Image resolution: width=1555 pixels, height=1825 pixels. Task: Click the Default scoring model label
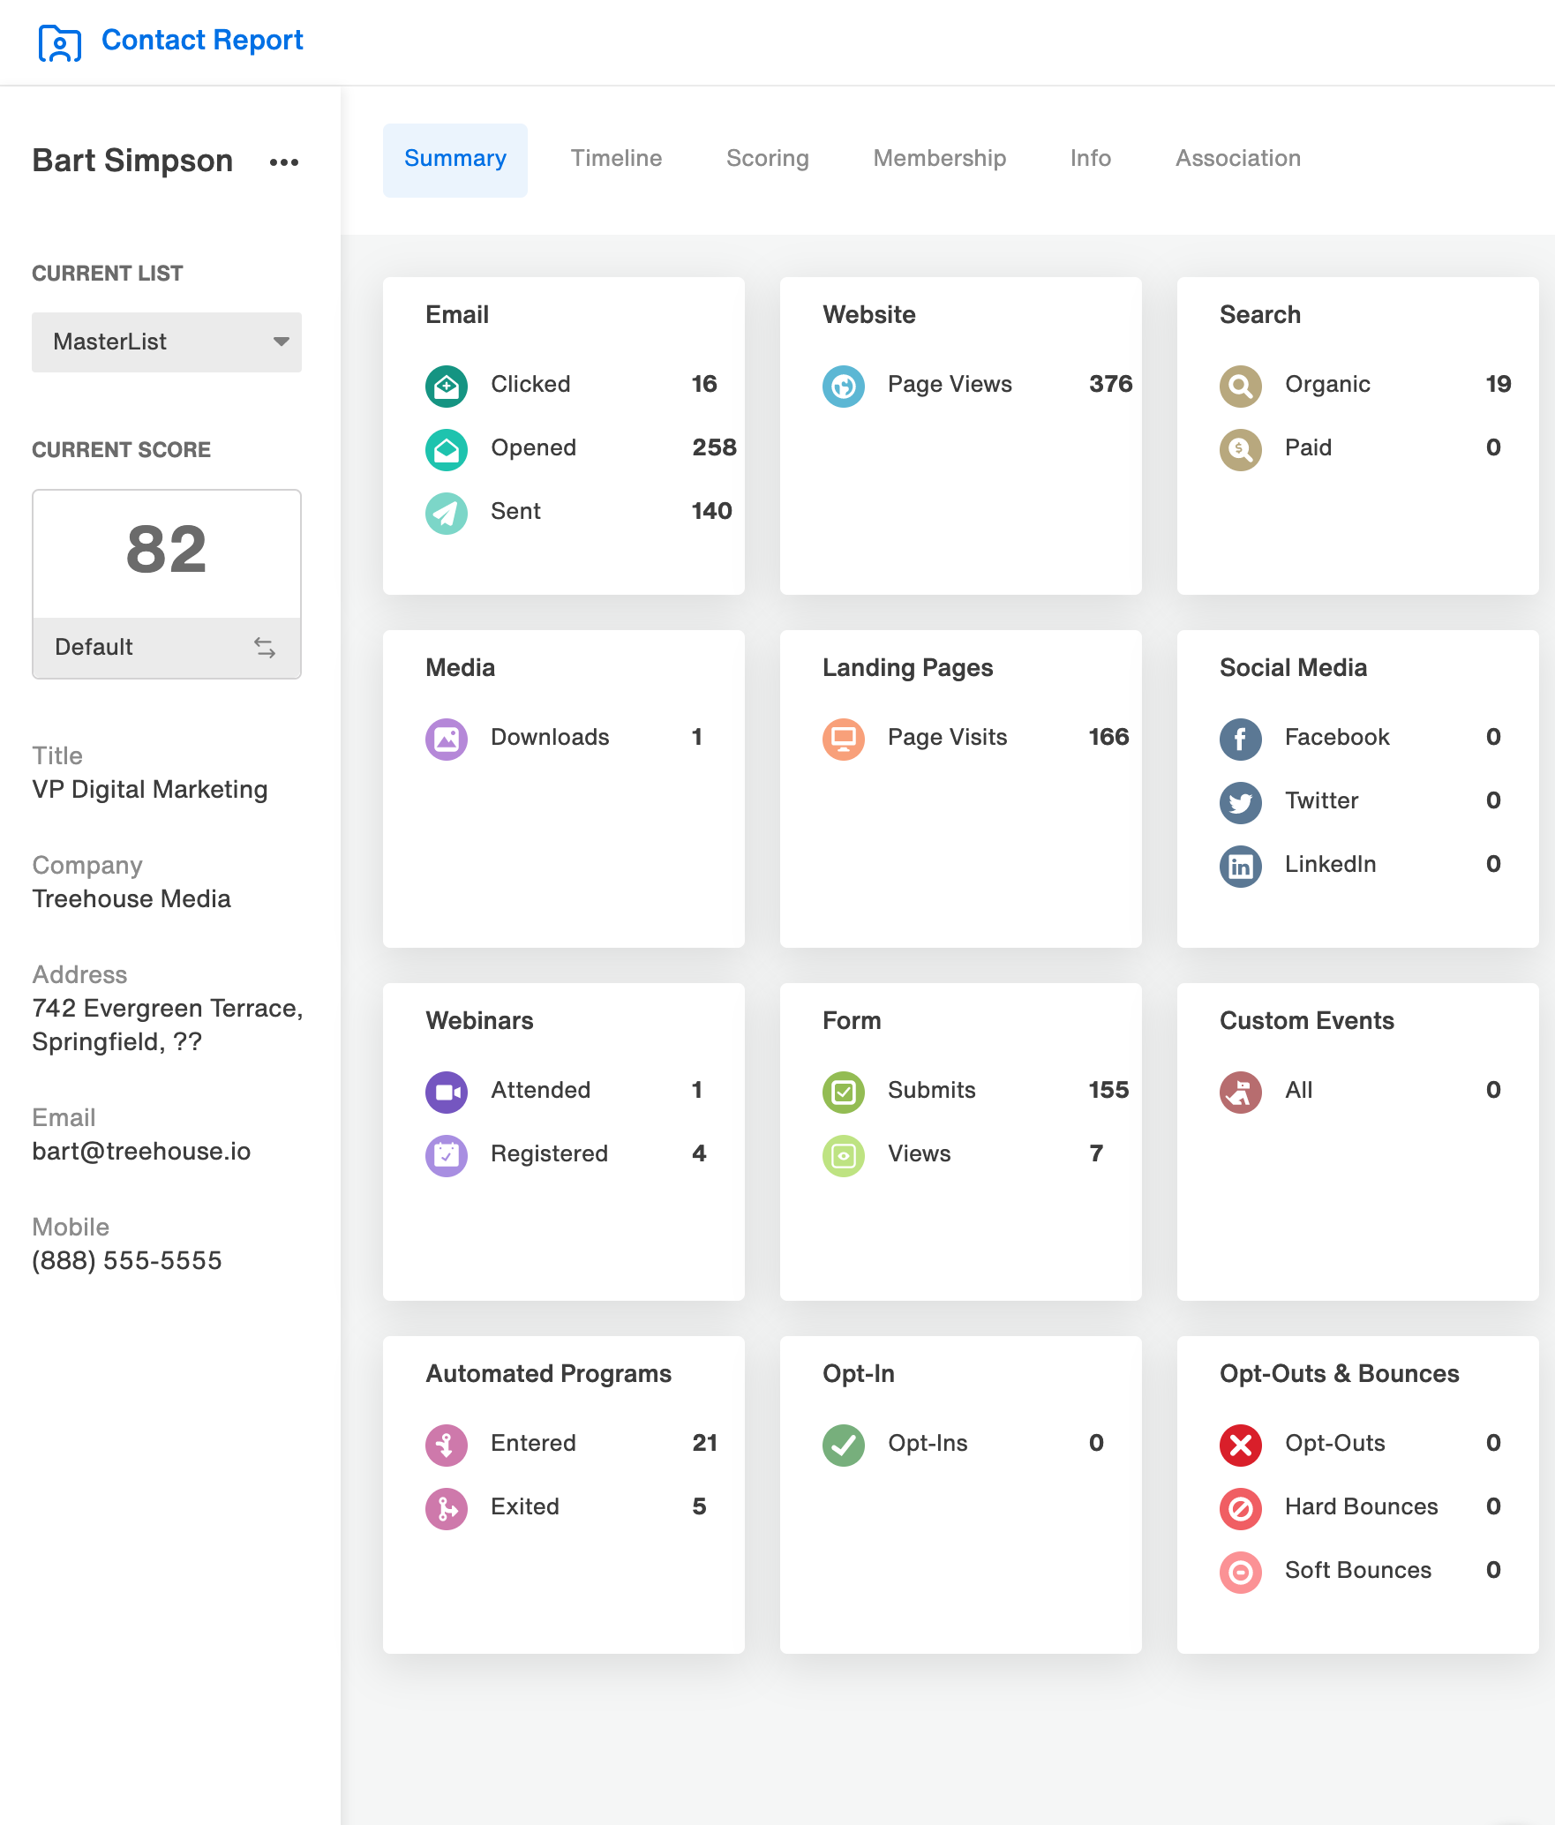94,648
